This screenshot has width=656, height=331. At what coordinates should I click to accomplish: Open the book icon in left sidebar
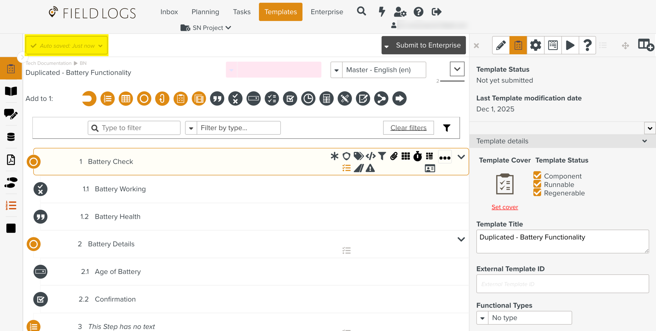coord(11,91)
